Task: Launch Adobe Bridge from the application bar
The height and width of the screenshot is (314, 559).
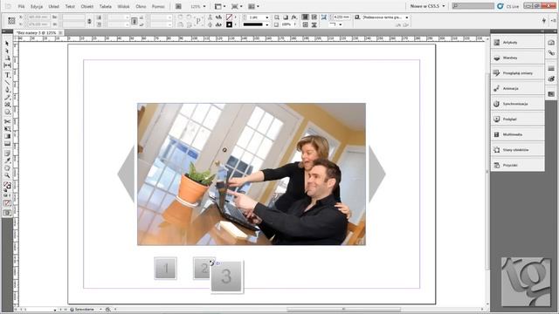Action: click(x=178, y=6)
